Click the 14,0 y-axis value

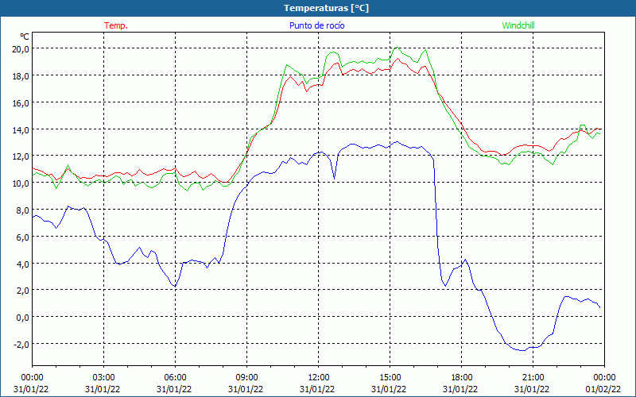click(x=21, y=130)
